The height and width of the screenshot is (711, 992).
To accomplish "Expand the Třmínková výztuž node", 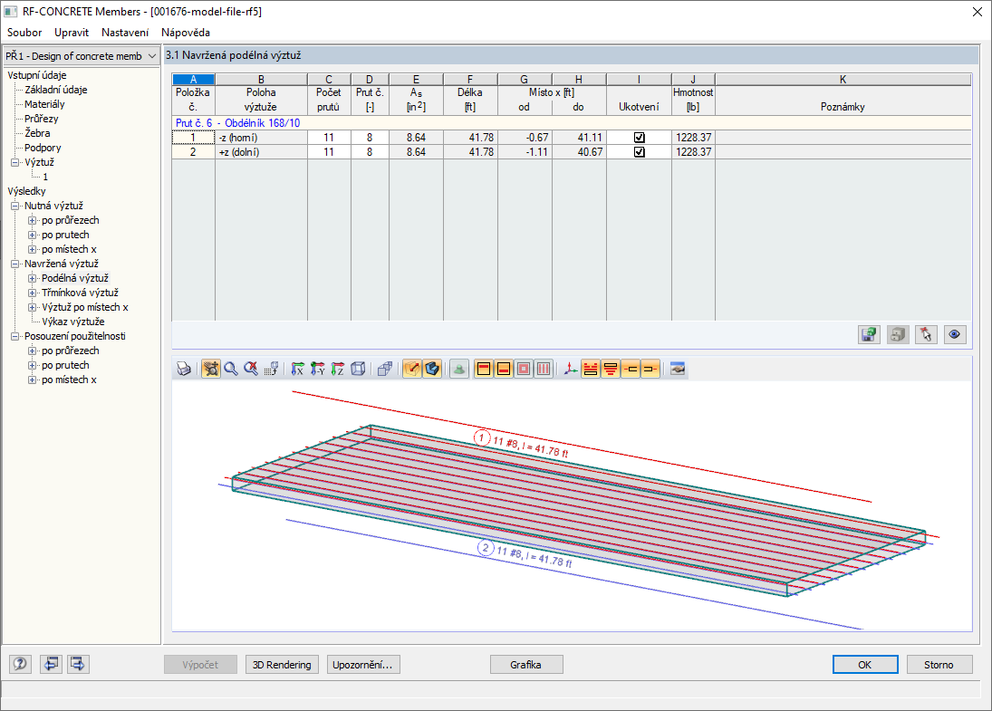I will click(x=32, y=293).
